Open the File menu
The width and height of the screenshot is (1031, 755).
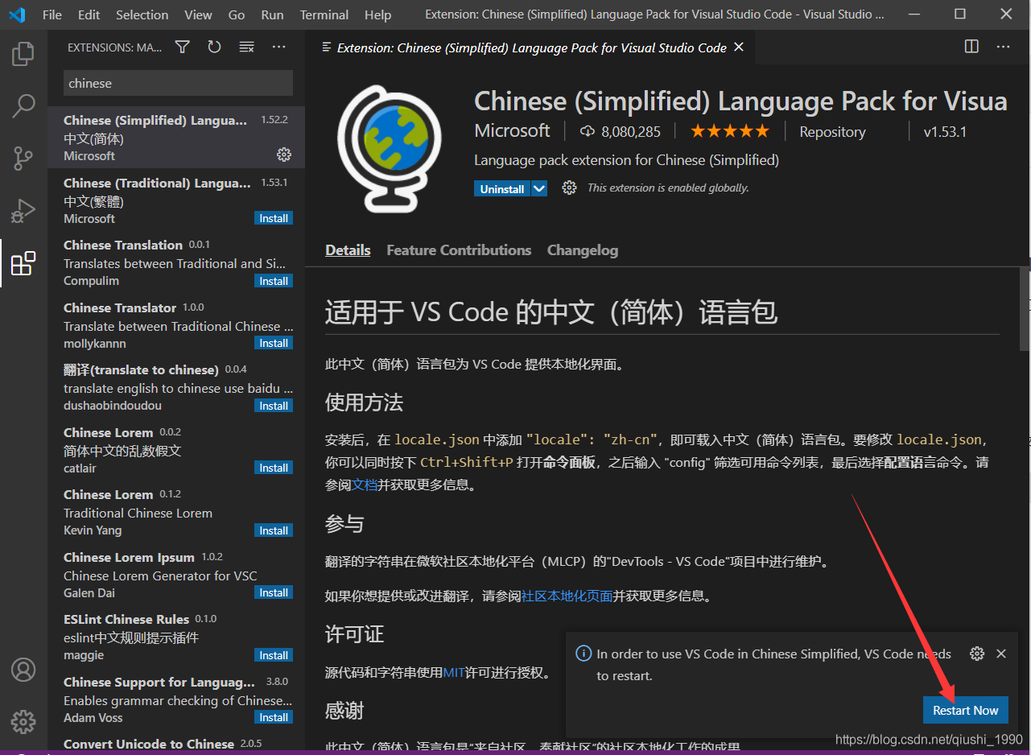pos(52,14)
